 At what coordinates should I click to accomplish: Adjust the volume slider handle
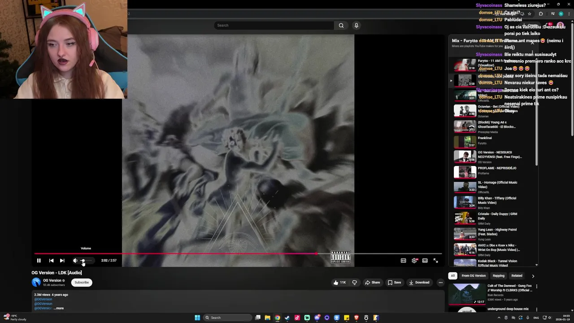[x=83, y=261]
